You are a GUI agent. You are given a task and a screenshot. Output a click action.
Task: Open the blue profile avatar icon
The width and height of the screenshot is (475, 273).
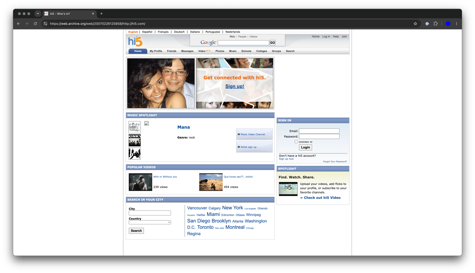448,24
